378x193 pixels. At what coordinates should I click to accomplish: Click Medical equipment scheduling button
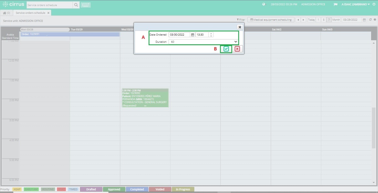click(271, 20)
